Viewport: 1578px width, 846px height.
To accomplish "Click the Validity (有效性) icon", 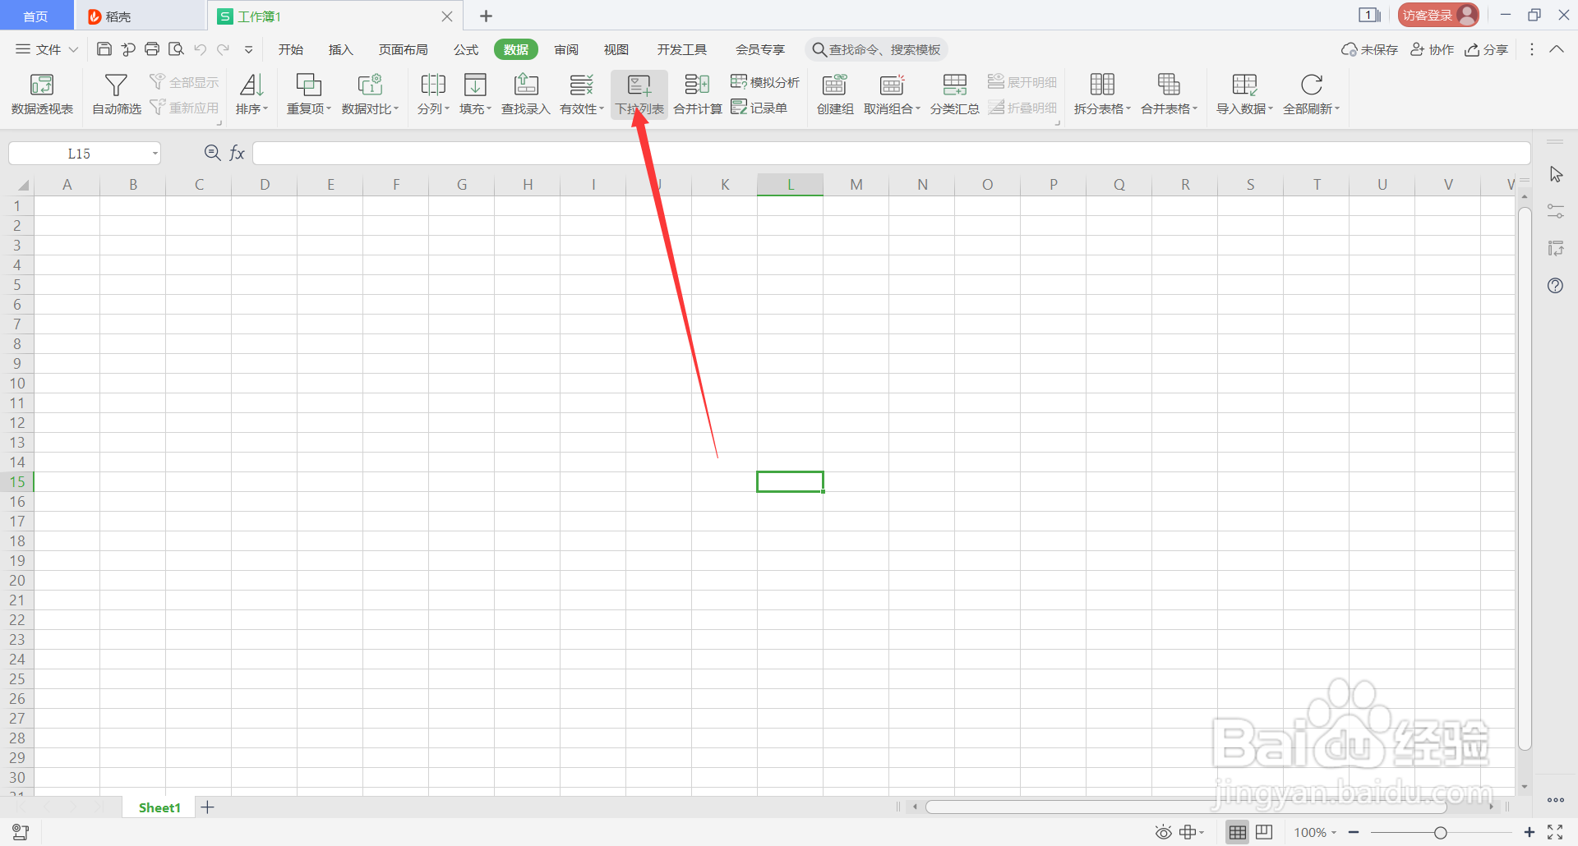I will tap(581, 85).
